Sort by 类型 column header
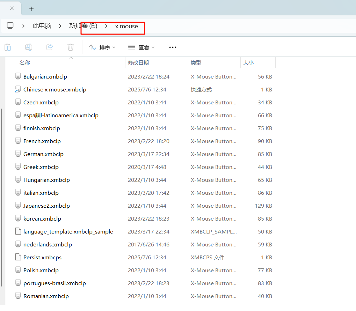This screenshot has width=356, height=311. (196, 63)
